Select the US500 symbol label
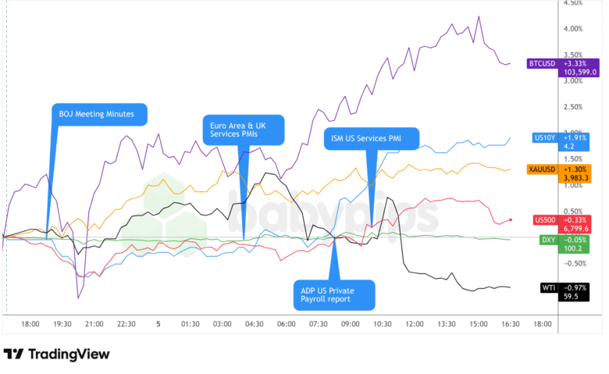Viewport: 609px width, 374px height. point(544,221)
